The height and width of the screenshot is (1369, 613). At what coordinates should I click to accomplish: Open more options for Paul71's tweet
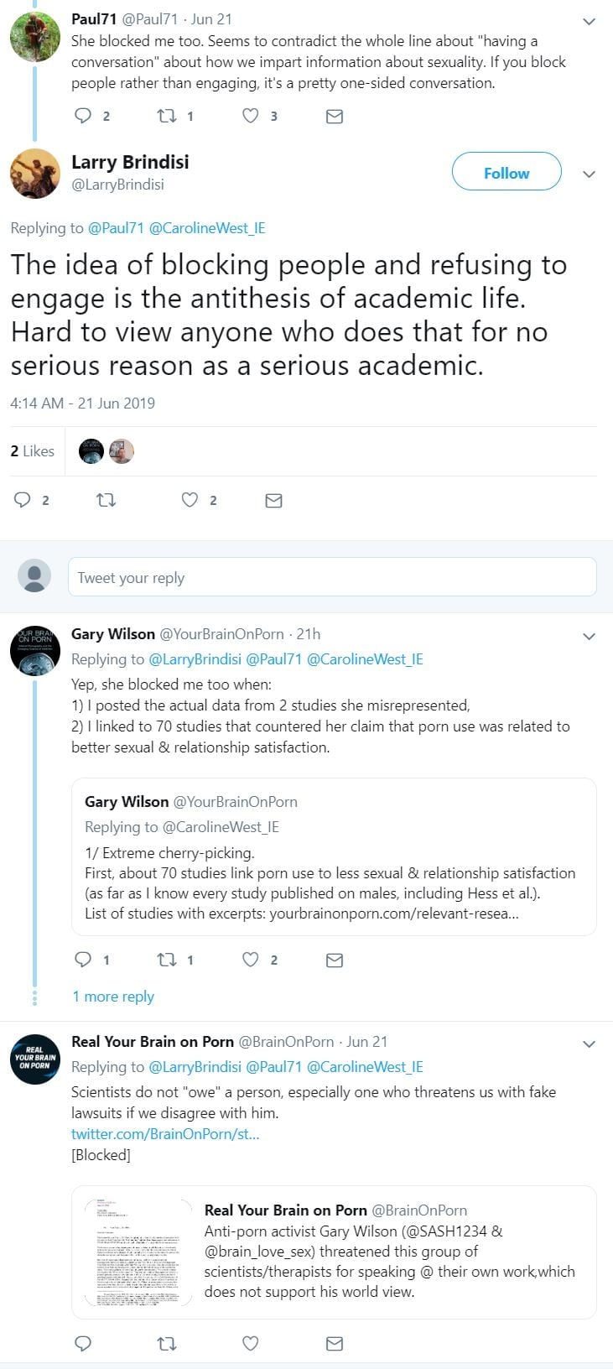click(x=589, y=21)
